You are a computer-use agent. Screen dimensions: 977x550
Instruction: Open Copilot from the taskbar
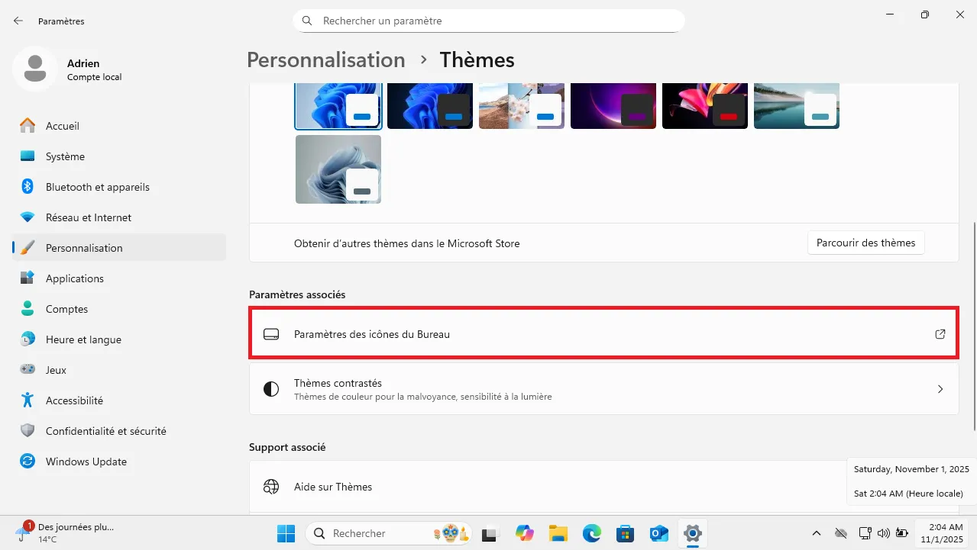tap(524, 533)
